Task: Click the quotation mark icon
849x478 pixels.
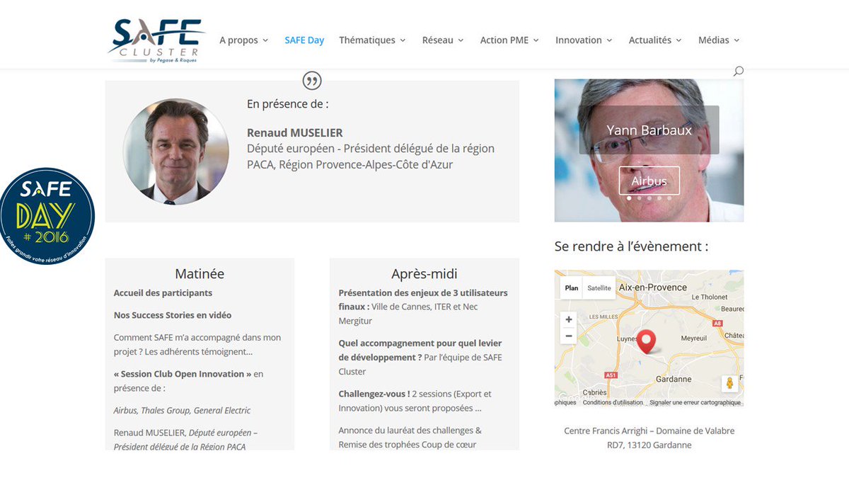Action: coord(312,81)
